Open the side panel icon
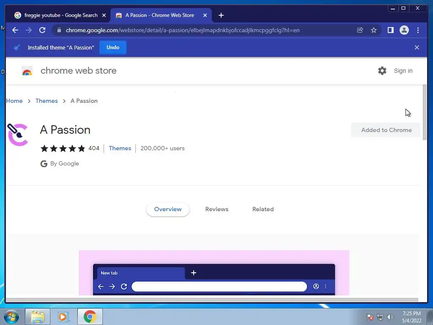The height and width of the screenshot is (325, 433). pos(390,30)
